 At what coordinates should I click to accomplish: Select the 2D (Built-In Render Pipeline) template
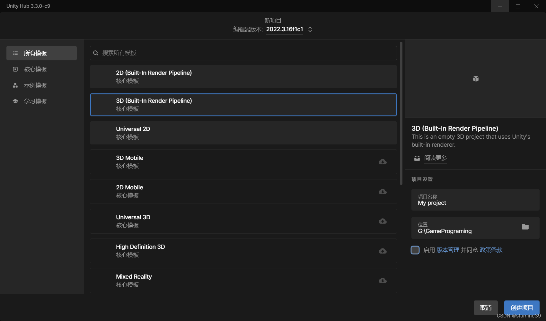coord(243,77)
